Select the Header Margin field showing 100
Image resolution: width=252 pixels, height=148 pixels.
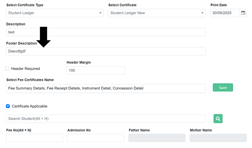[95, 70]
